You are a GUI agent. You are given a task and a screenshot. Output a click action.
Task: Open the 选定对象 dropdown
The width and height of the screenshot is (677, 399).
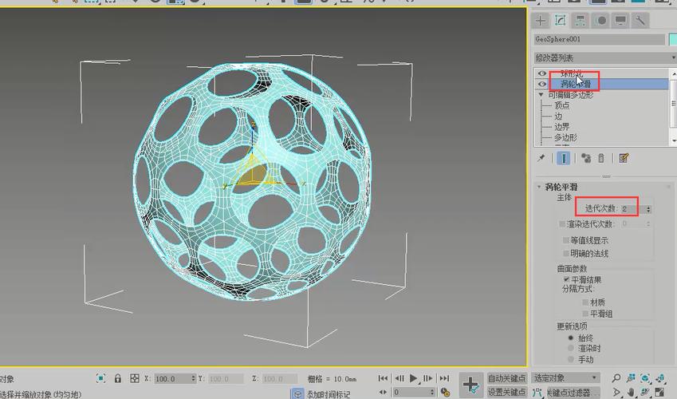coord(565,377)
